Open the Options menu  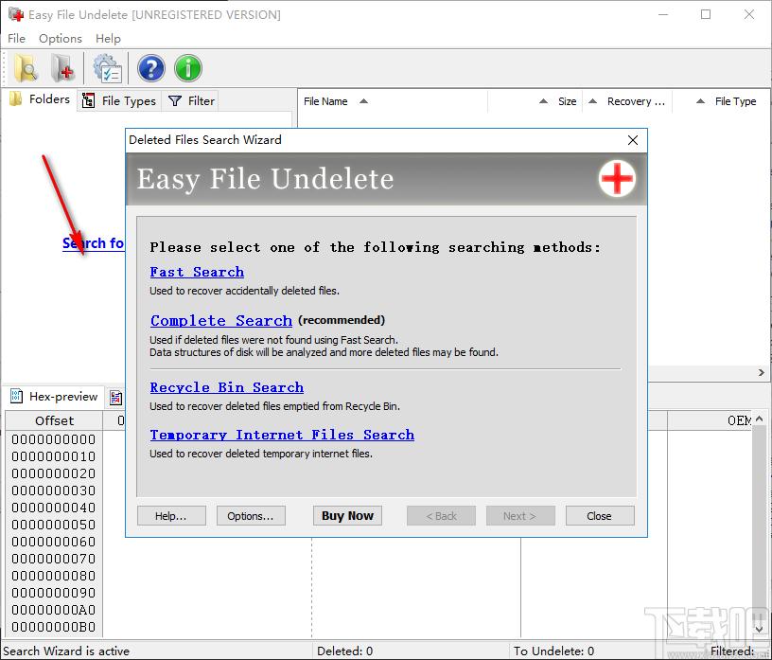point(60,39)
